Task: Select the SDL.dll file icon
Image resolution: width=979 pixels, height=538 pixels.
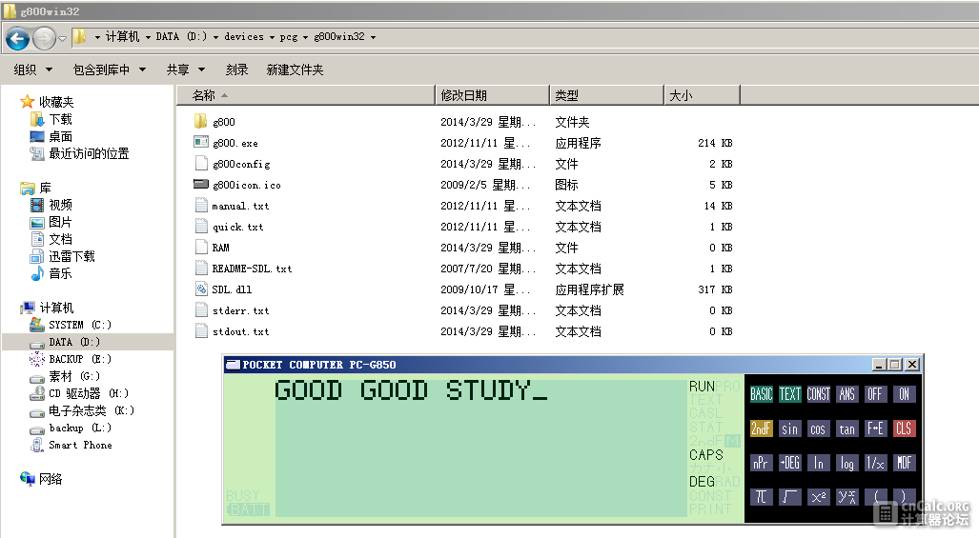Action: (x=201, y=289)
